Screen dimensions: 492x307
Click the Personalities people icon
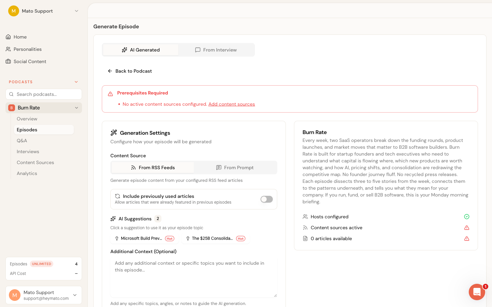tap(8, 49)
